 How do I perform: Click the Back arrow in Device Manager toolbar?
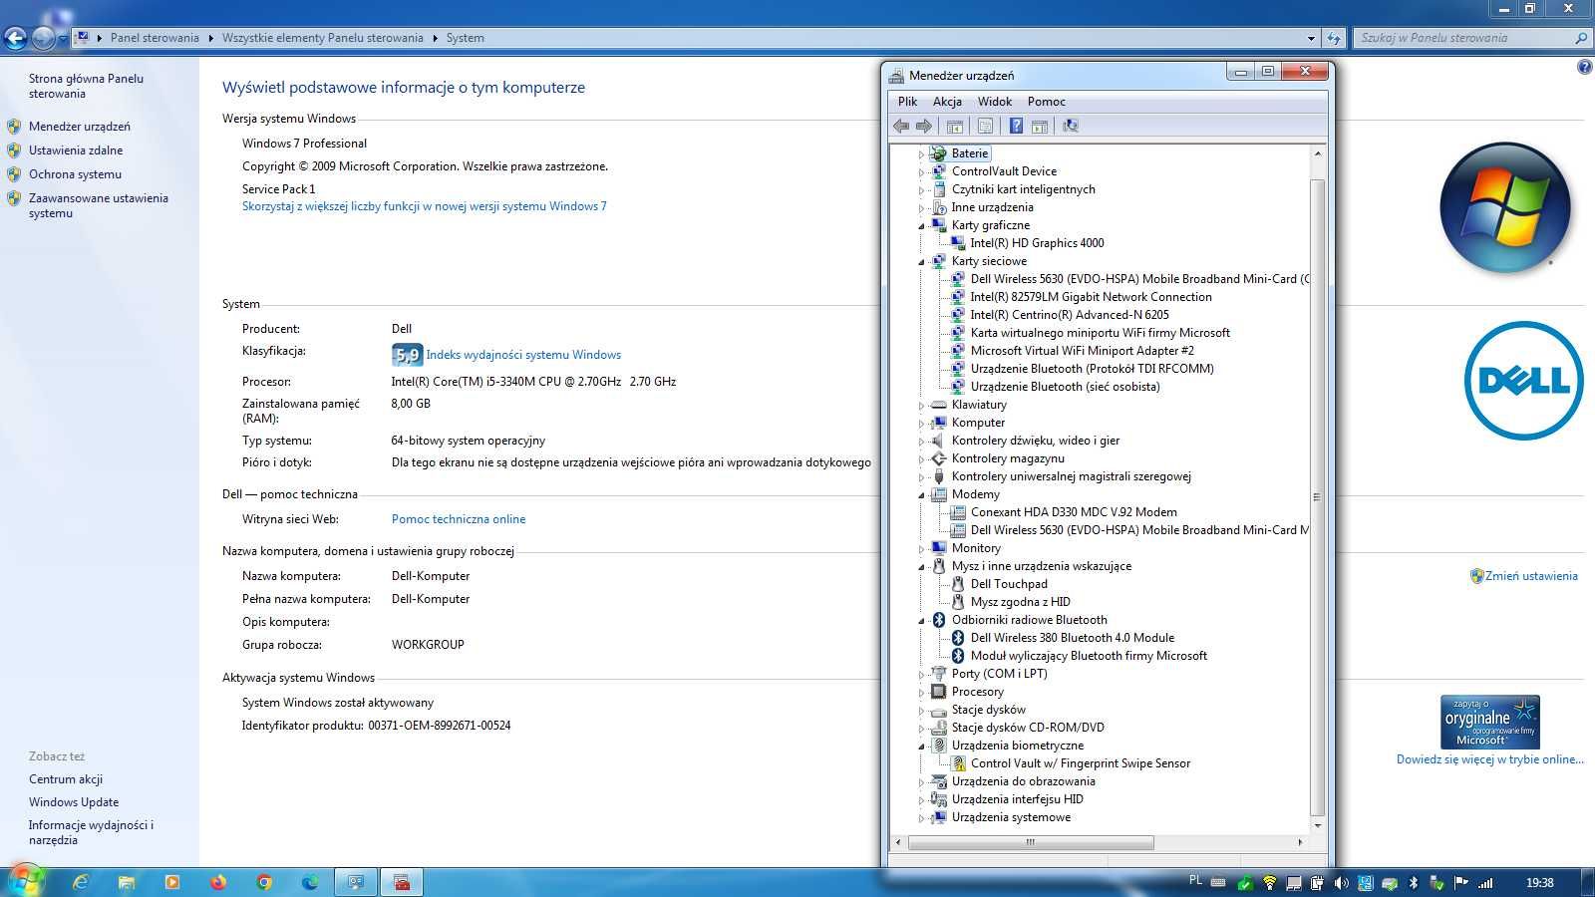click(901, 126)
